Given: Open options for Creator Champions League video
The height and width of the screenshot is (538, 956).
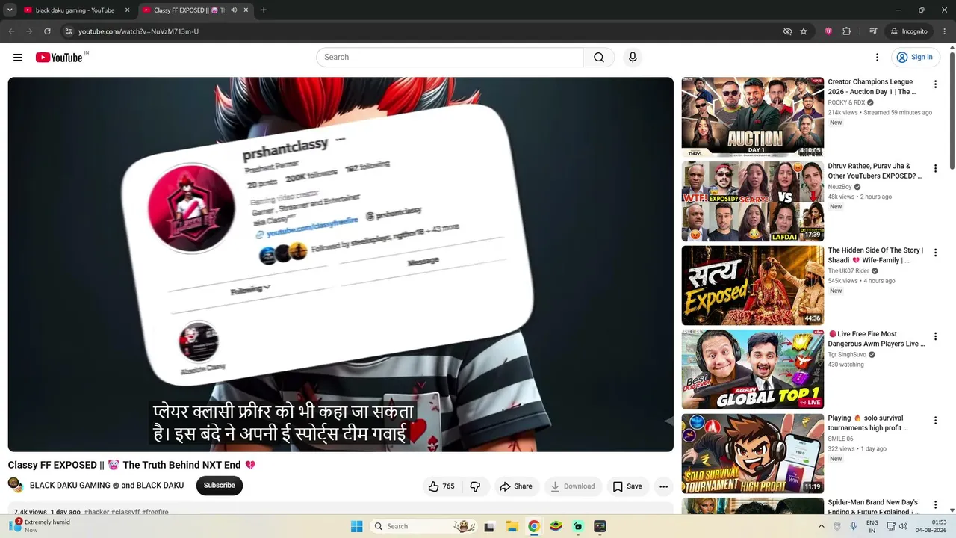Looking at the screenshot, I should pyautogui.click(x=935, y=84).
